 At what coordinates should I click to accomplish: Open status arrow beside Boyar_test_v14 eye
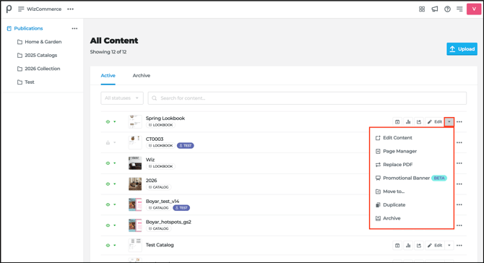point(115,204)
